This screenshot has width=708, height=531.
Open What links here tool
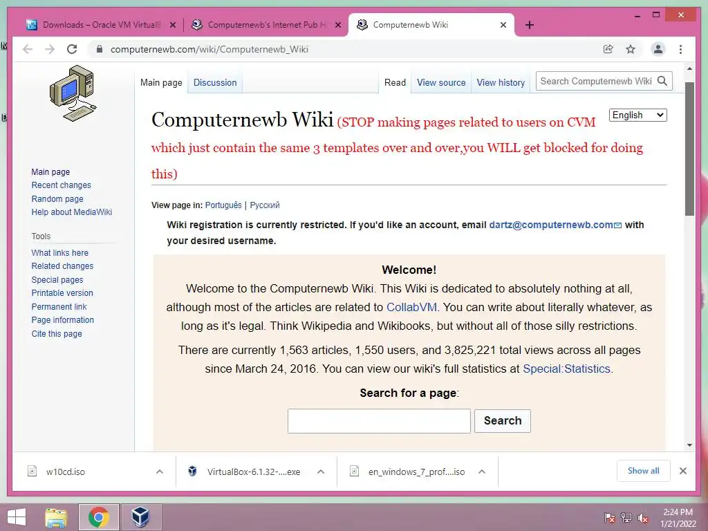point(59,253)
